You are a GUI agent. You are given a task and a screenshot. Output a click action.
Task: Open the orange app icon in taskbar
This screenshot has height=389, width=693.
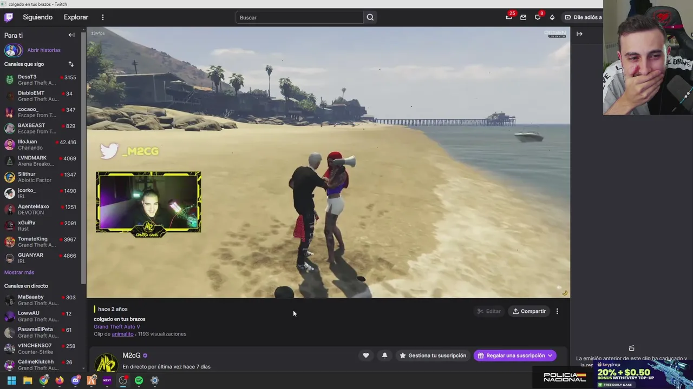[91, 380]
